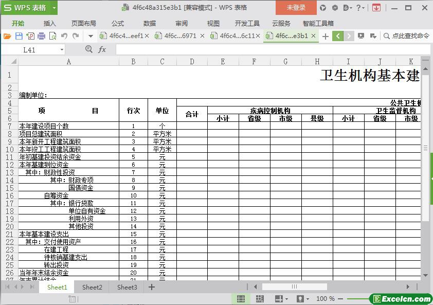Open the reading mode dropdown in status bar
433x305 pixels.
(286, 299)
